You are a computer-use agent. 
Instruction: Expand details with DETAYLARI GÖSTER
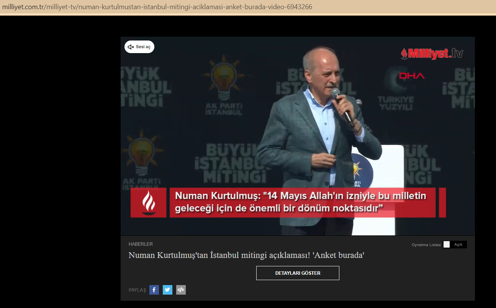point(298,273)
